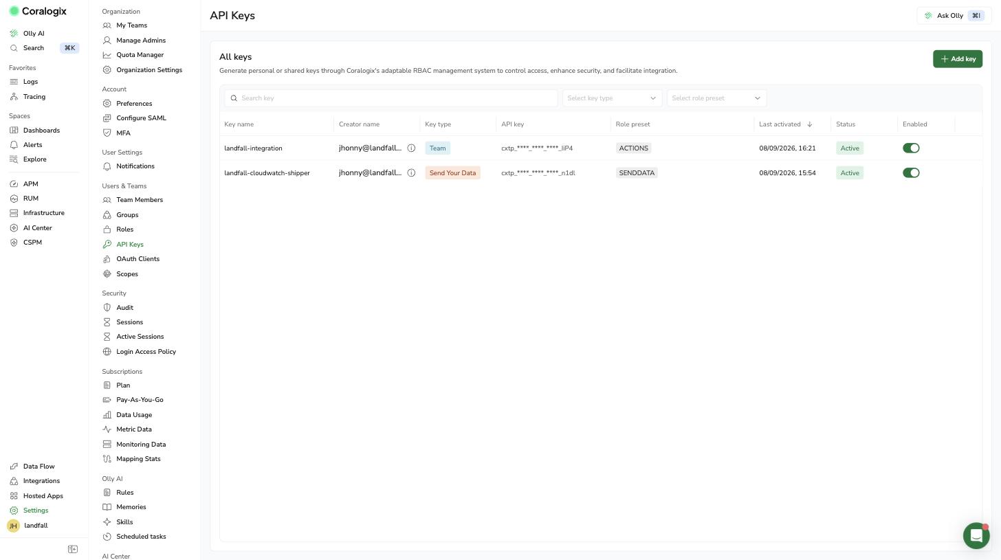Open the Alerts bell item
The image size is (1001, 560).
tap(26, 145)
